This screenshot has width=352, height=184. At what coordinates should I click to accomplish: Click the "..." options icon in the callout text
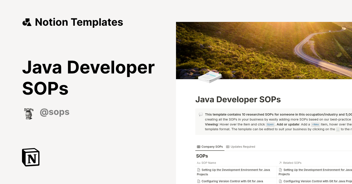(338, 129)
